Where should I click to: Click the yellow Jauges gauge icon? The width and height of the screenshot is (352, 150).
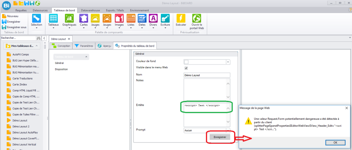(95, 19)
